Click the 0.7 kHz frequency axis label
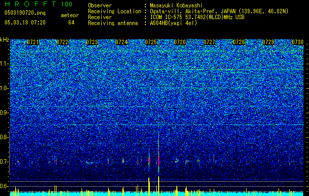 tap(4, 162)
